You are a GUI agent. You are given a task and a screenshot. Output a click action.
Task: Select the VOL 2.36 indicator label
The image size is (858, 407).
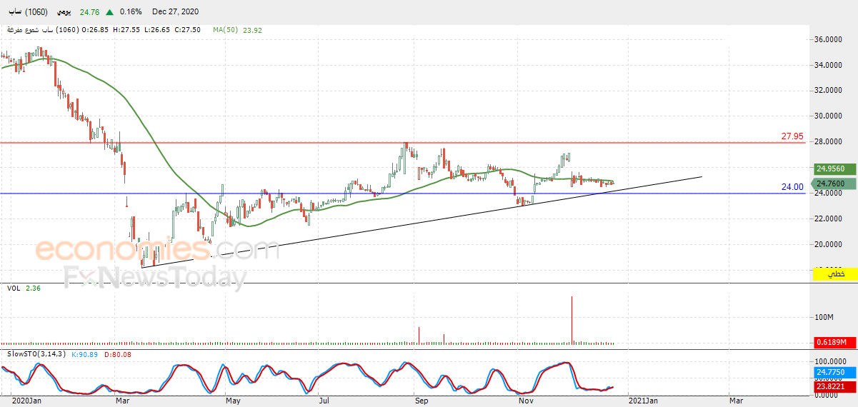pos(24,288)
